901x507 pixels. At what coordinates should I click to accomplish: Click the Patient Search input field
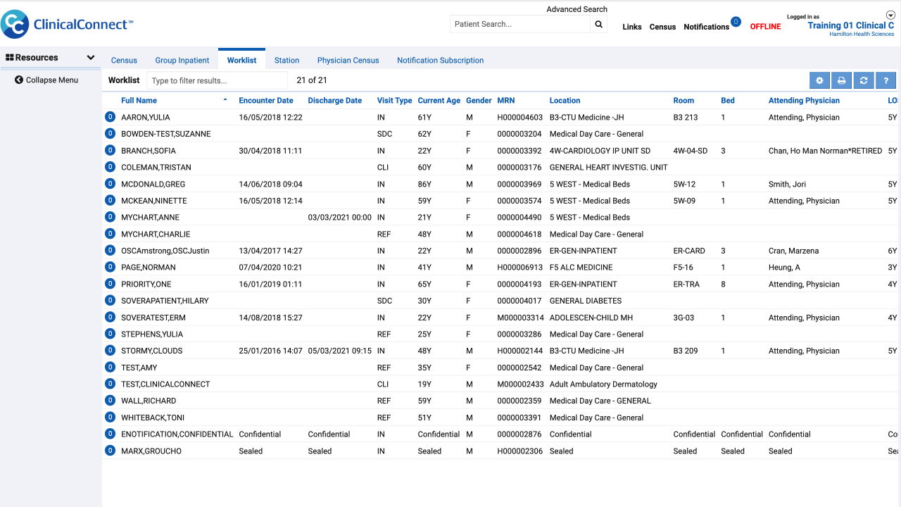tap(520, 24)
